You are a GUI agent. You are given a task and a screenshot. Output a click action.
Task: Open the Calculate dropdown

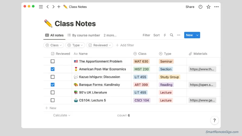point(62,115)
